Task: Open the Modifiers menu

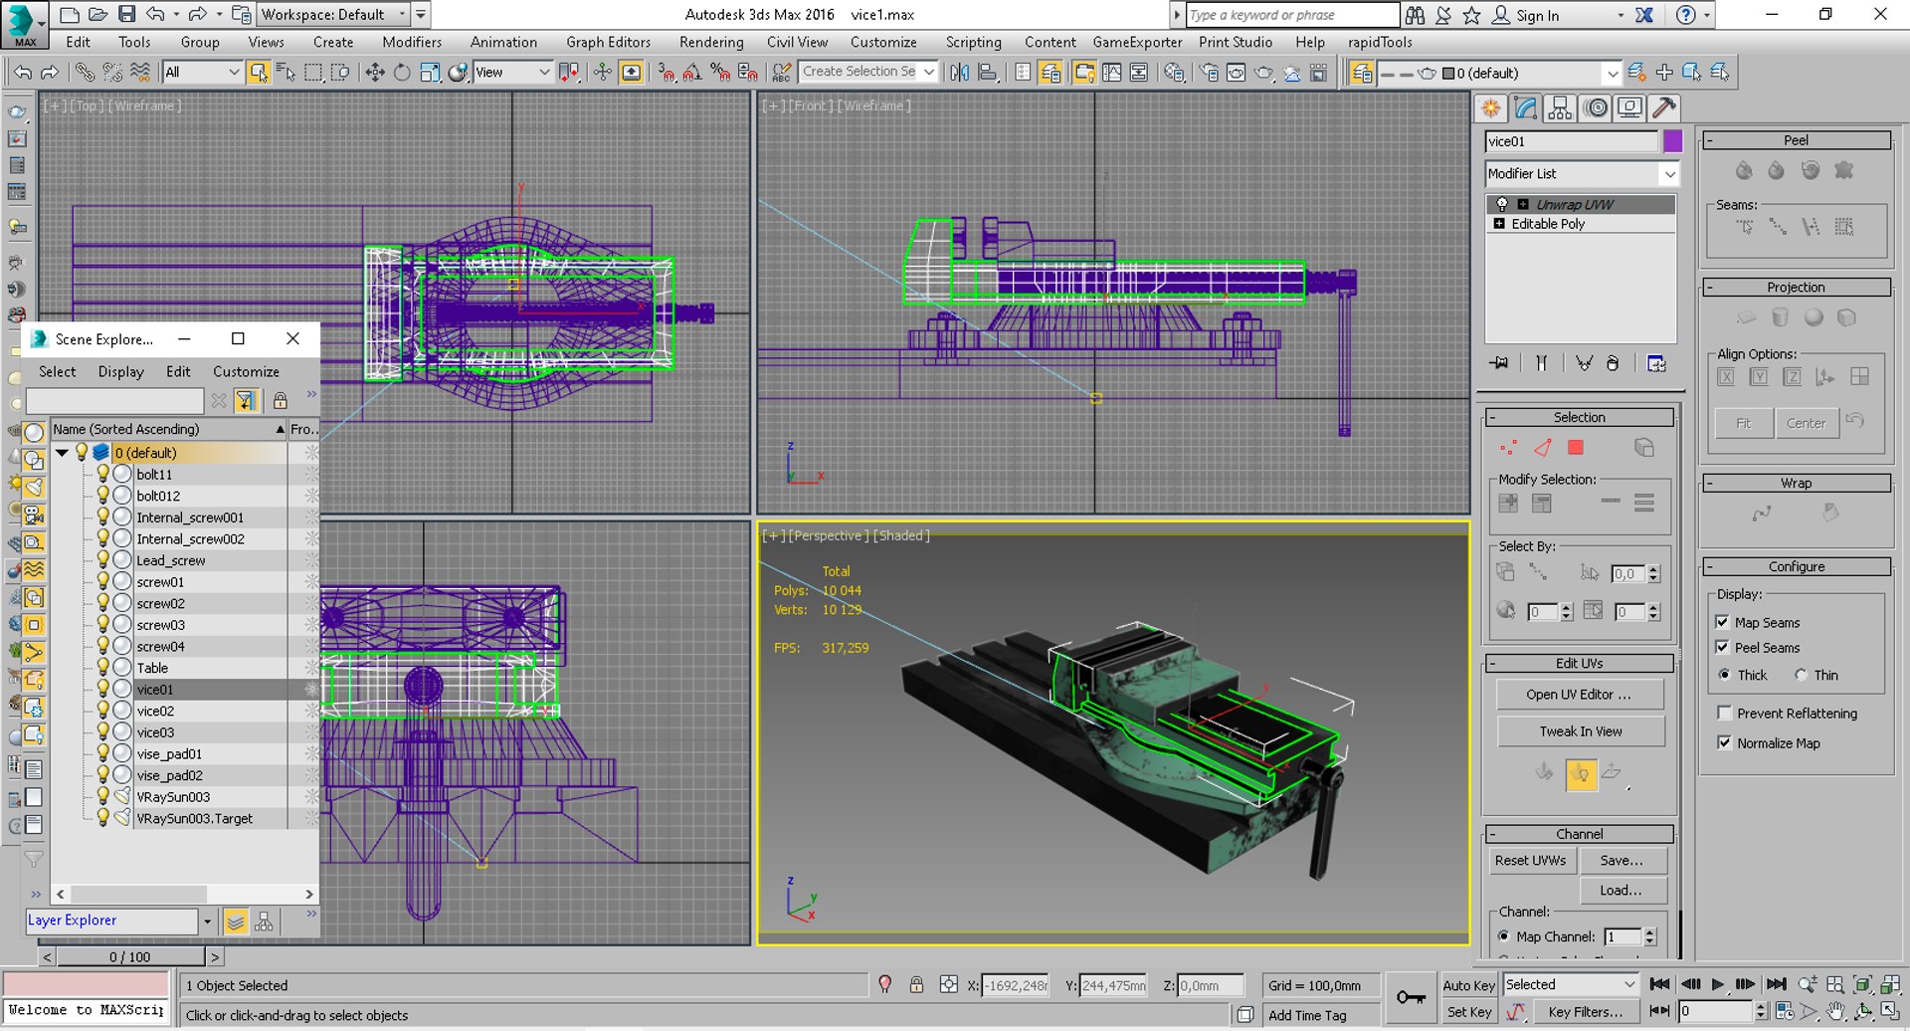Action: 411,42
